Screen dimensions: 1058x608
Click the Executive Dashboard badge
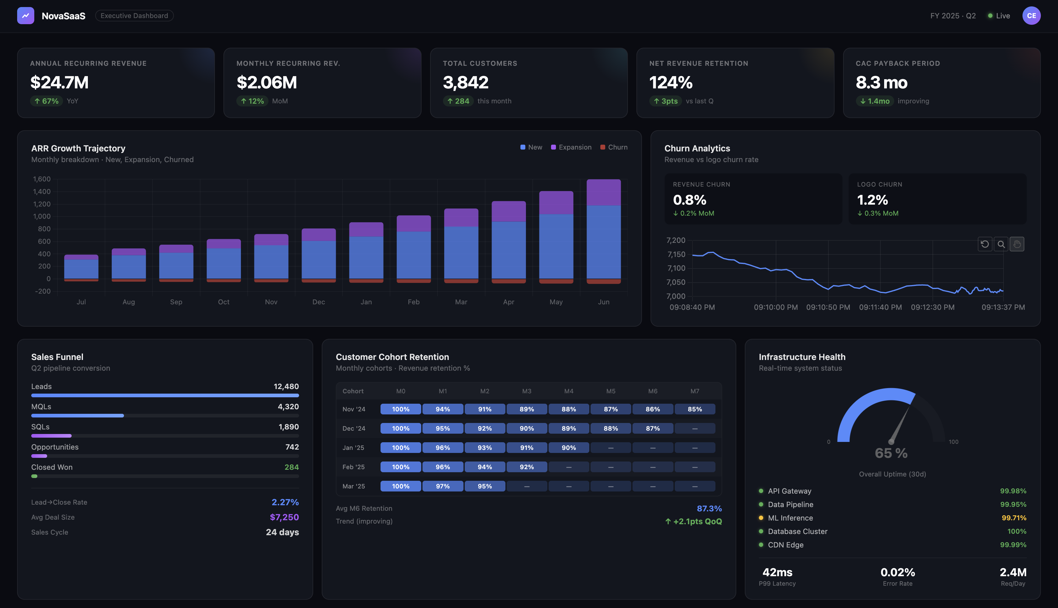134,16
